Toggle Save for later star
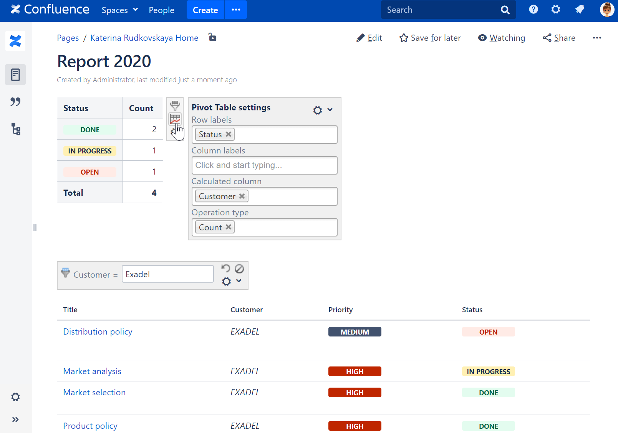The image size is (618, 433). tap(430, 38)
